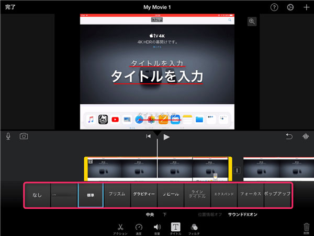314x236 pixels.
Task: Show audio waveforms icon
Action: point(306,136)
